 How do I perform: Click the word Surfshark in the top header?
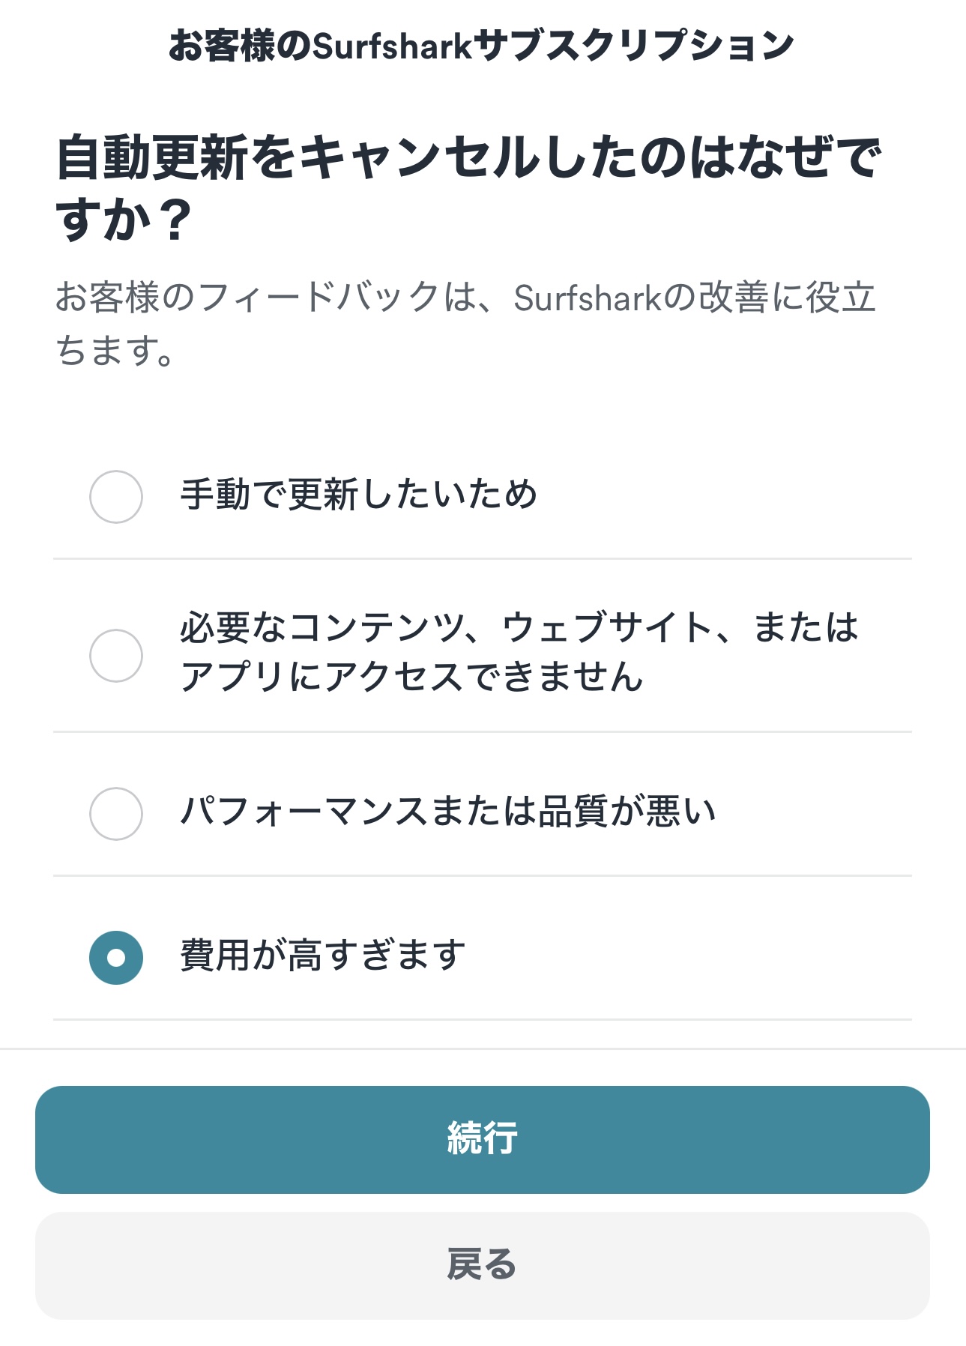(392, 46)
